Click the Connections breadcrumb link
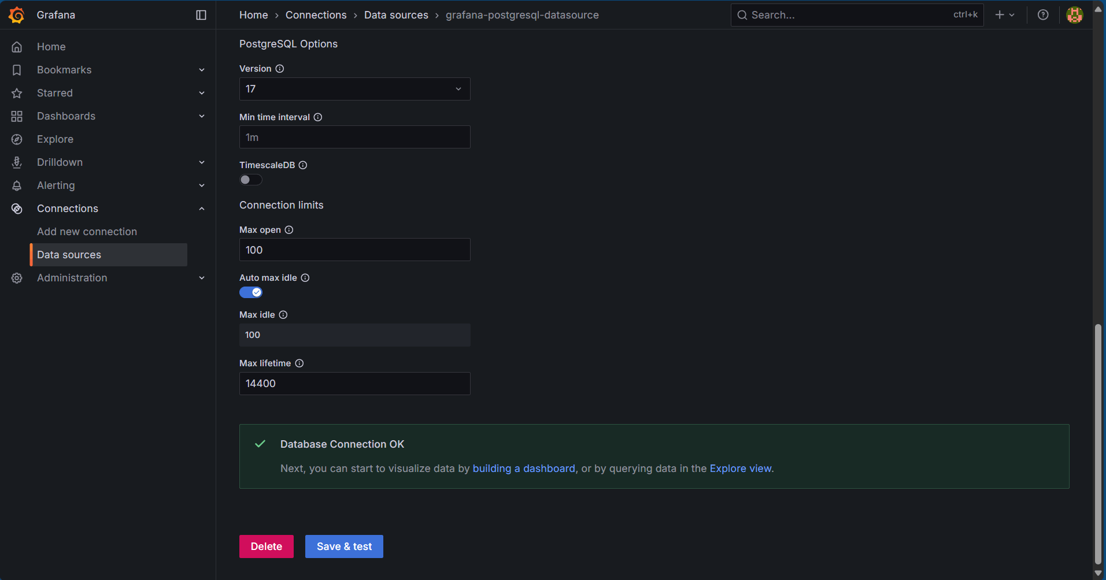Viewport: 1106px width, 580px height. point(316,15)
